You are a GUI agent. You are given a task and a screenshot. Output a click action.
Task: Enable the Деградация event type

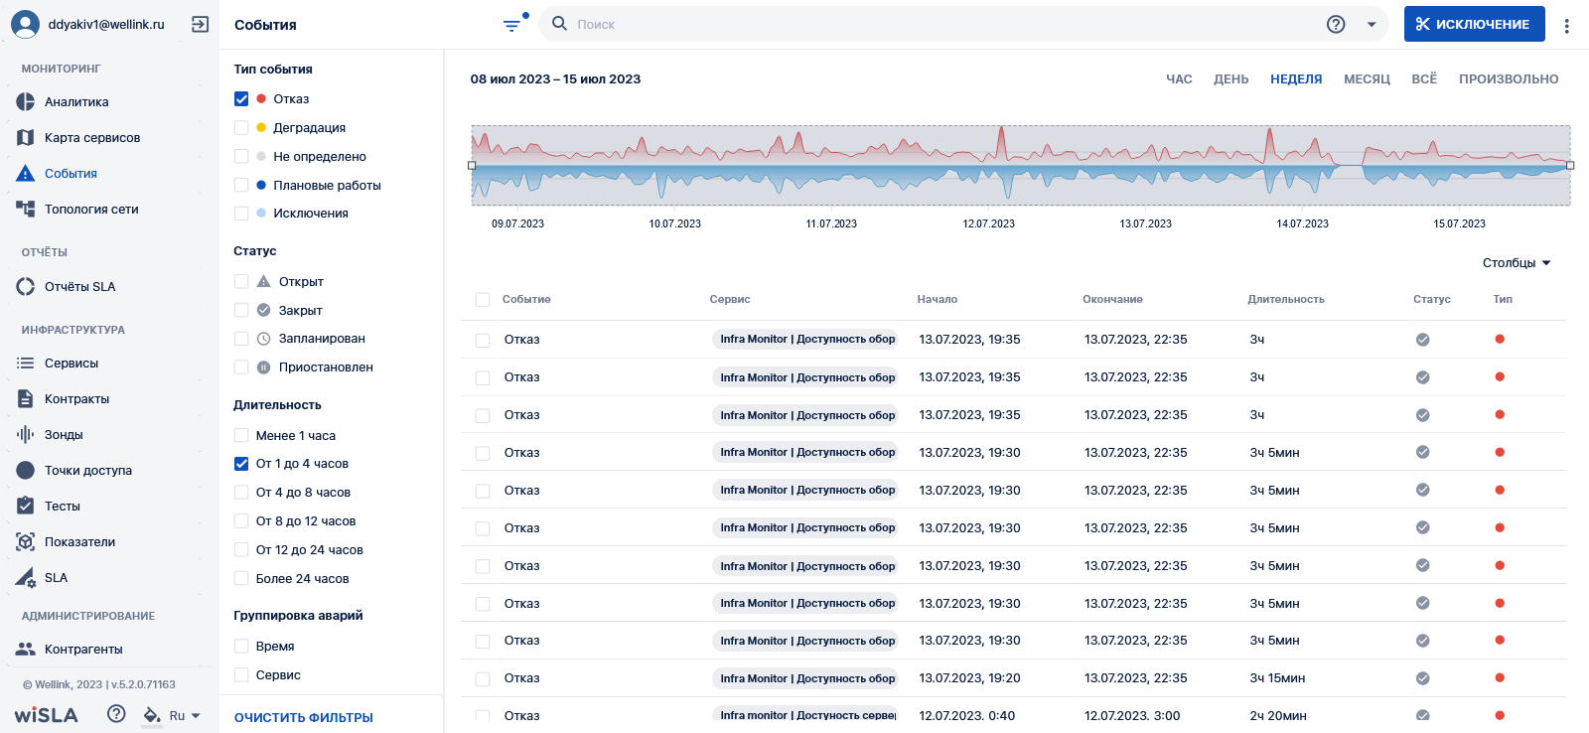click(241, 128)
